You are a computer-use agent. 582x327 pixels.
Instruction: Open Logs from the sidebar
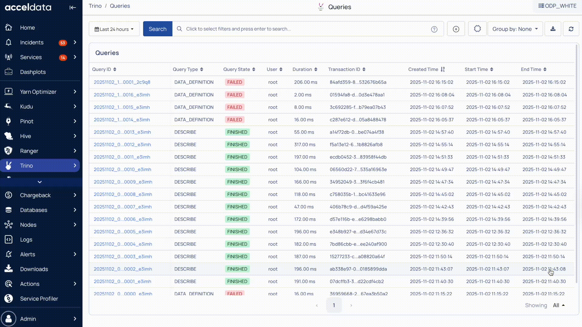pos(26,239)
